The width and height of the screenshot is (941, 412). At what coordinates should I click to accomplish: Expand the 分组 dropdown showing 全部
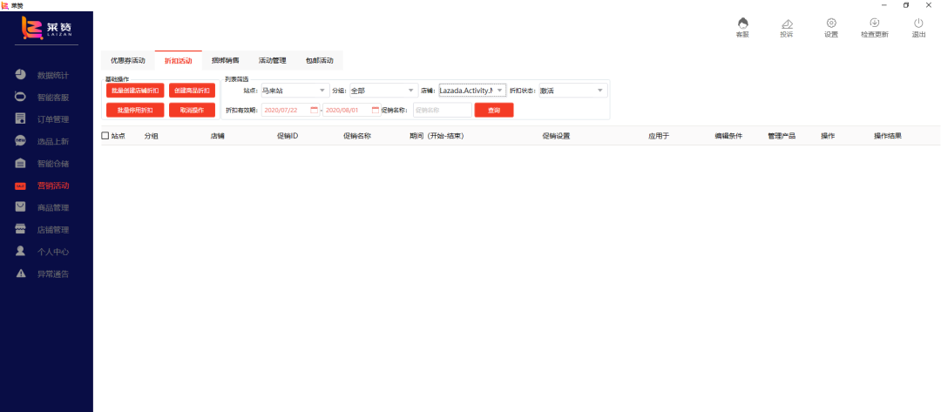(384, 91)
